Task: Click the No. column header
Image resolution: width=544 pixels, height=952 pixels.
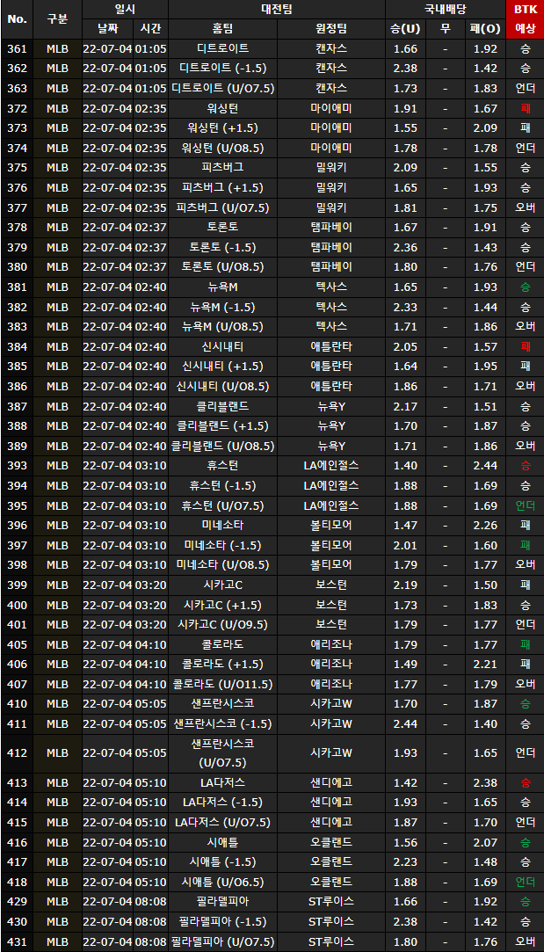Action: pos(17,18)
